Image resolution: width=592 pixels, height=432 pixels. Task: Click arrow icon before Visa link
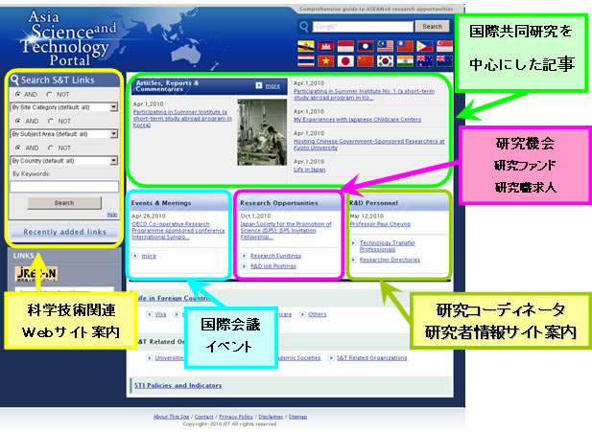coord(150,314)
